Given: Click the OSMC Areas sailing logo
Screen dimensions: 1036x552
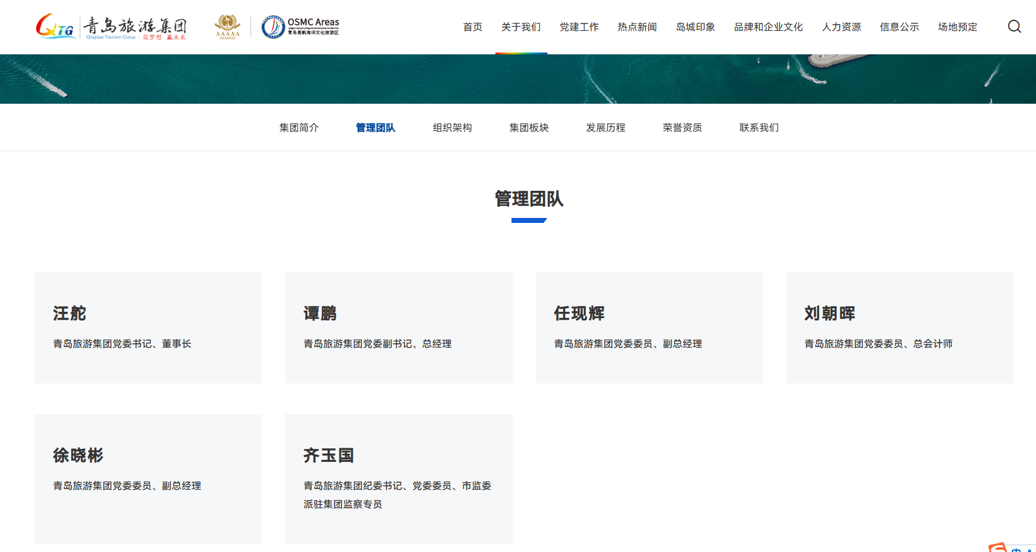Looking at the screenshot, I should coord(301,27).
